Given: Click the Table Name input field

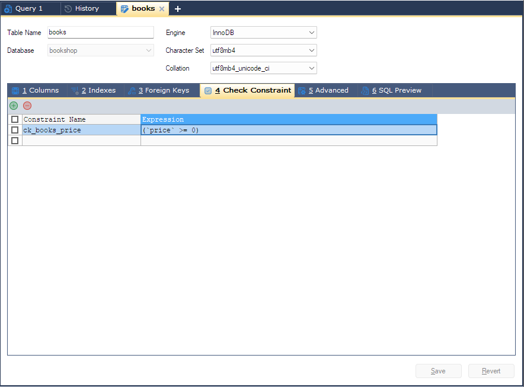Looking at the screenshot, I should click(101, 33).
